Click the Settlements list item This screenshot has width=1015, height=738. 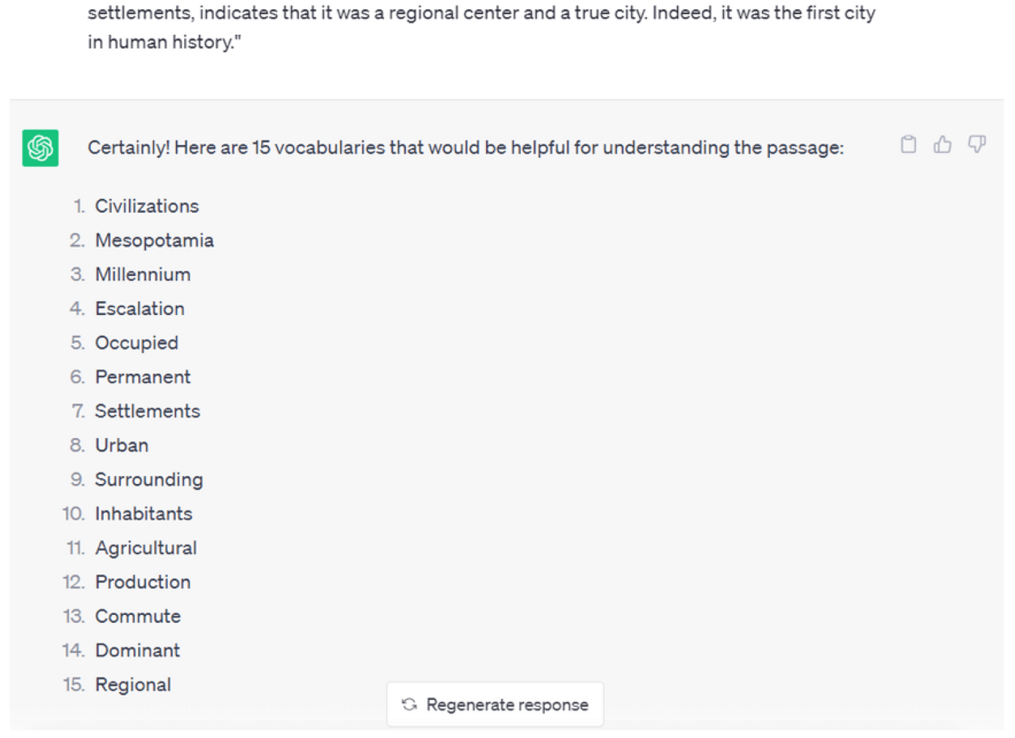(147, 411)
